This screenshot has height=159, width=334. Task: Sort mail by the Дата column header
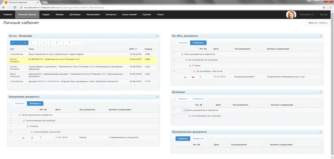coord(133,49)
